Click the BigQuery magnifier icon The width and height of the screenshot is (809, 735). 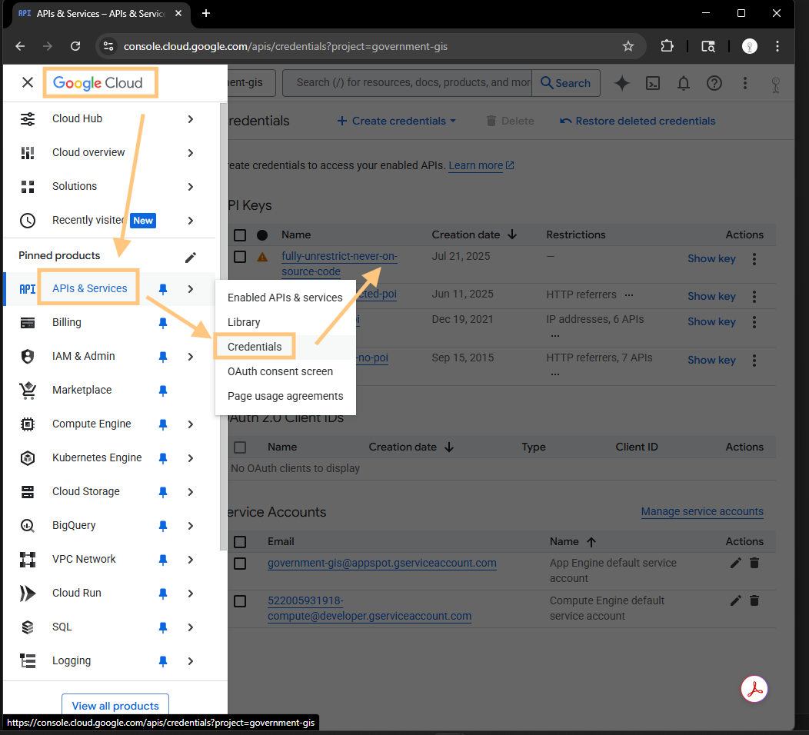pos(28,526)
